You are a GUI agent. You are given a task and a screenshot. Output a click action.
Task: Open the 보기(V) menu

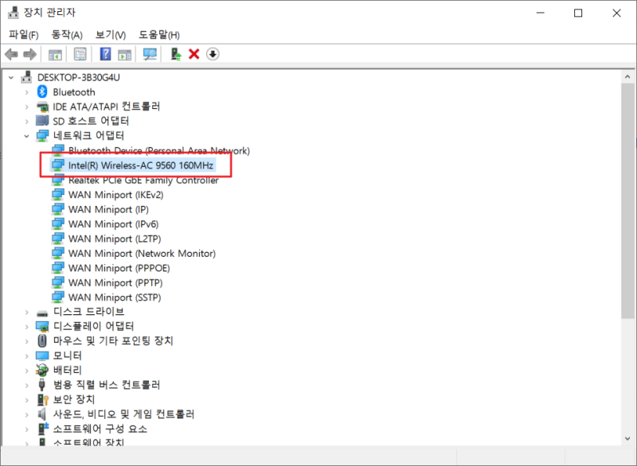[110, 35]
